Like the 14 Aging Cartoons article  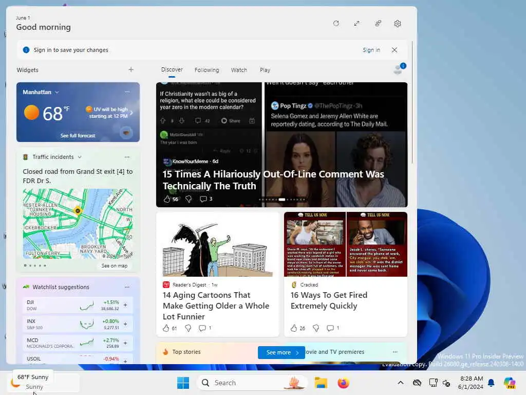166,328
